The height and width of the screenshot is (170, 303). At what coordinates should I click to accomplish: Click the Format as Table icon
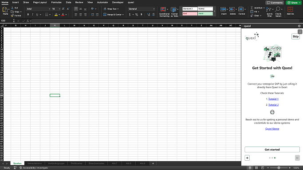pyautogui.click(x=173, y=9)
